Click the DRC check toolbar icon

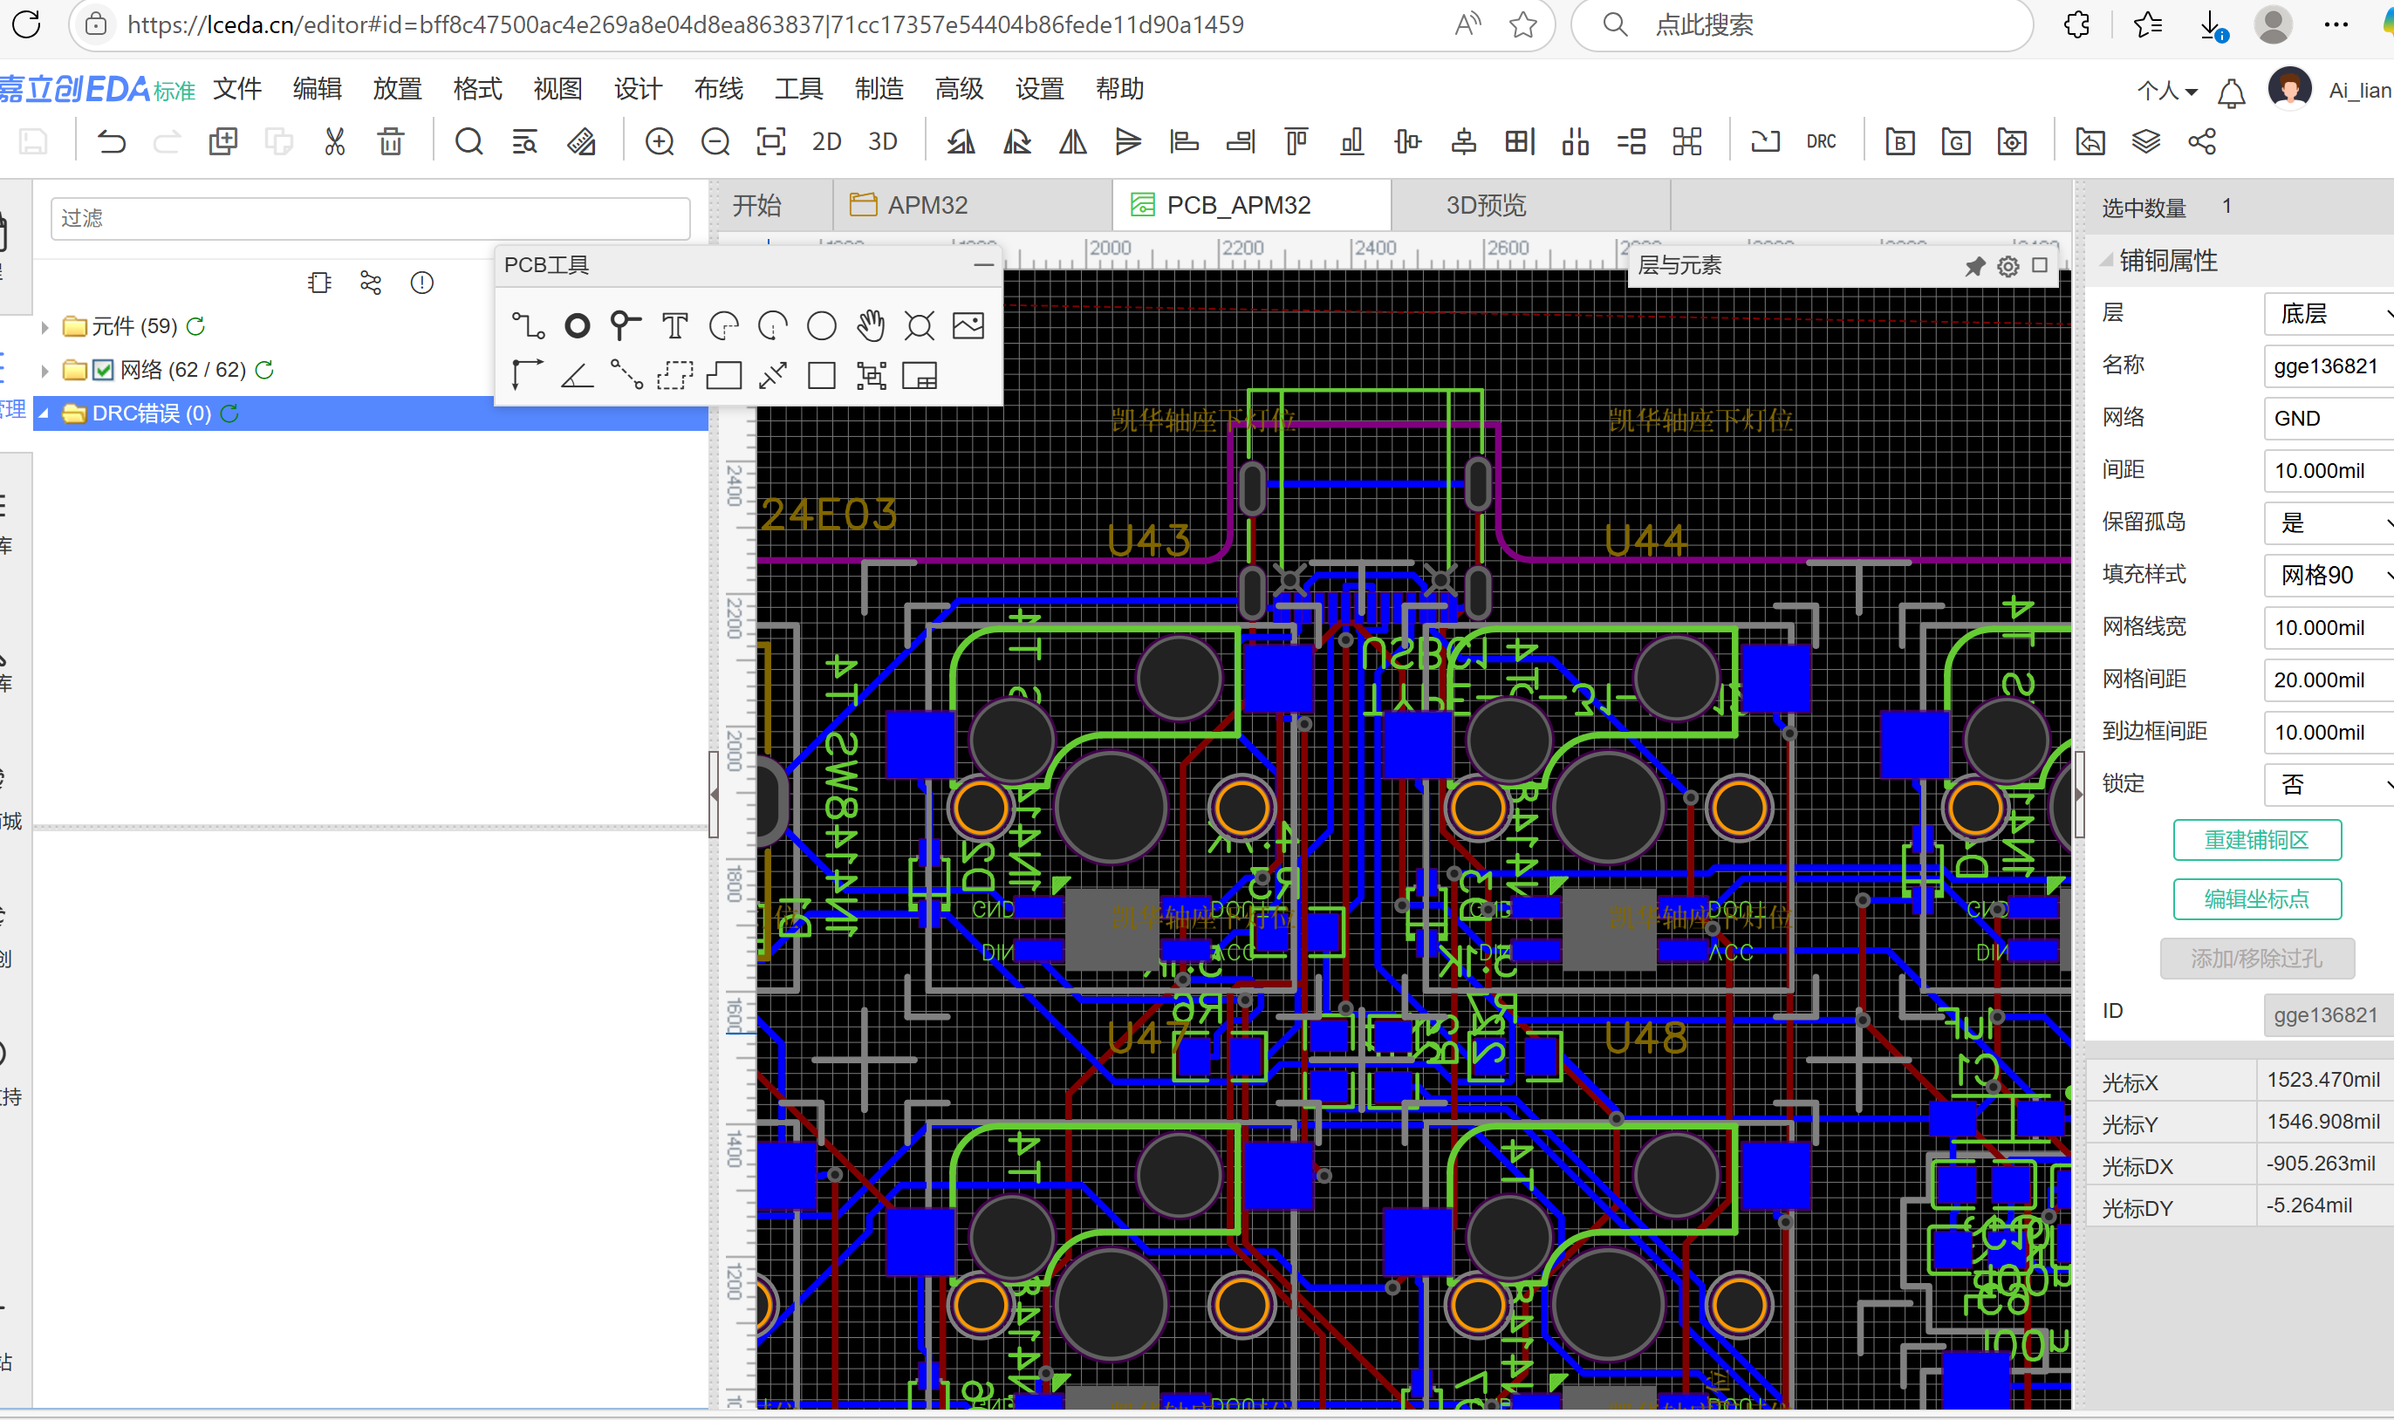[x=1821, y=141]
